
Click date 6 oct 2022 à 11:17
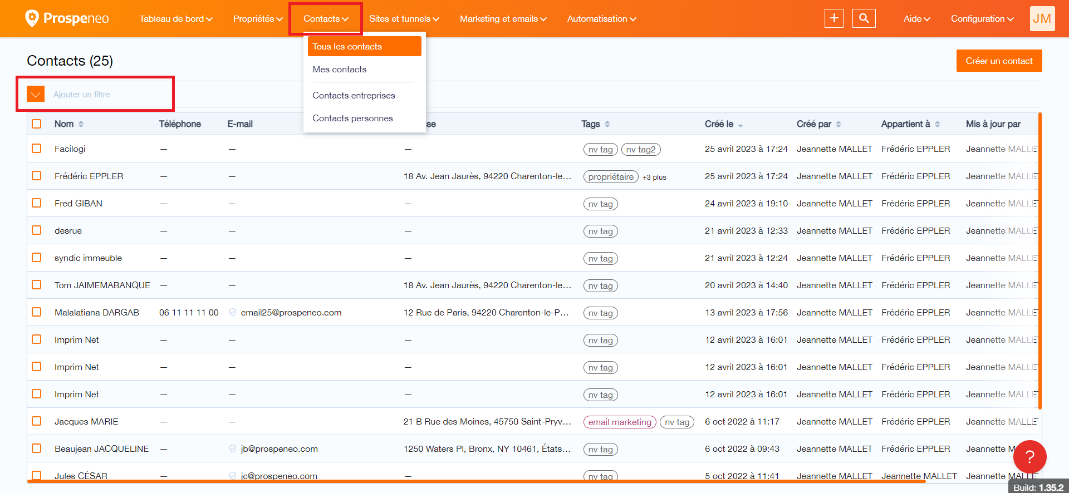(x=742, y=421)
